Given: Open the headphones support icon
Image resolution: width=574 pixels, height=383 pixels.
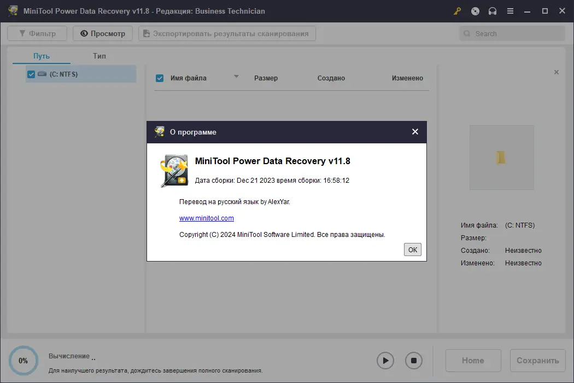Looking at the screenshot, I should point(493,11).
